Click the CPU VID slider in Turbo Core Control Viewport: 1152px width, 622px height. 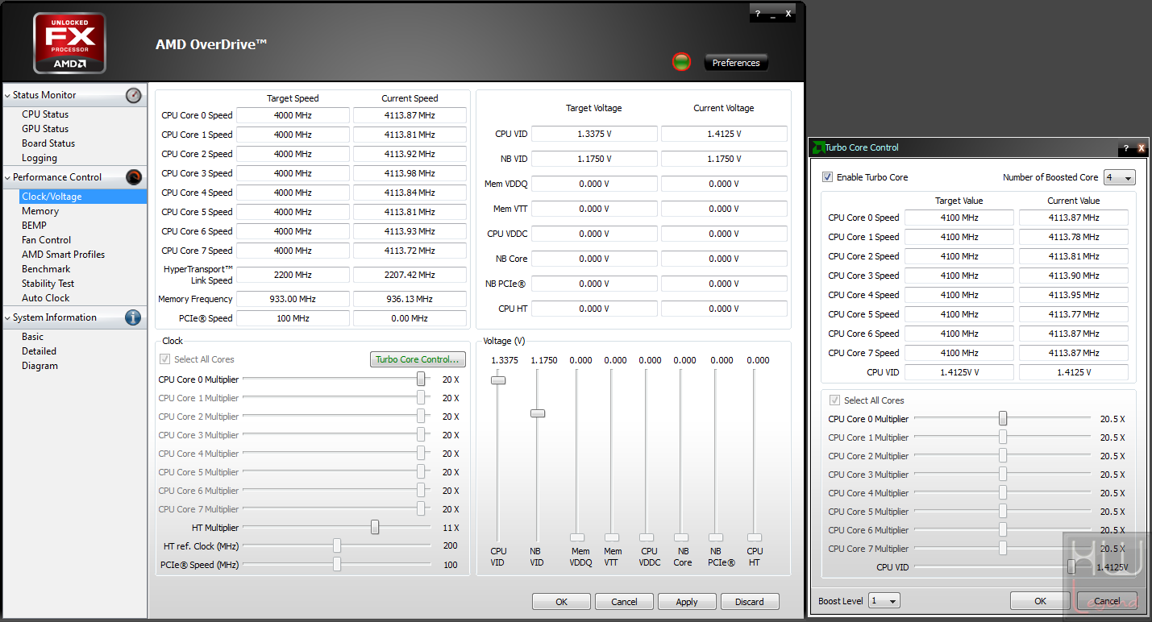click(1071, 567)
